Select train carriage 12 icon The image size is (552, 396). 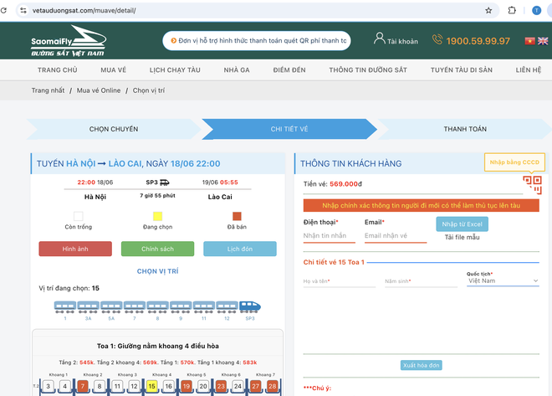[x=227, y=307]
